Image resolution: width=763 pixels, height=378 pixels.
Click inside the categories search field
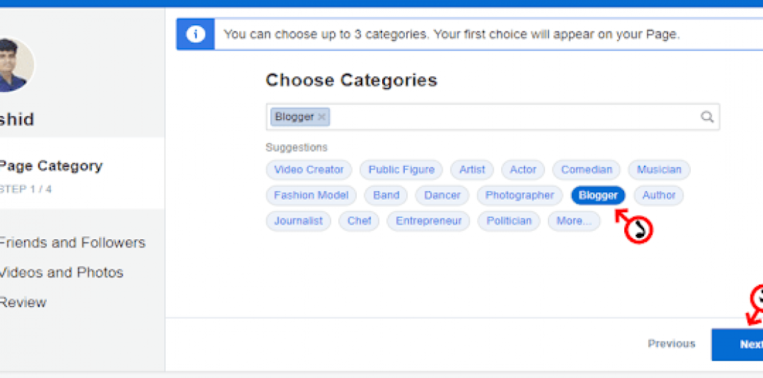point(509,117)
